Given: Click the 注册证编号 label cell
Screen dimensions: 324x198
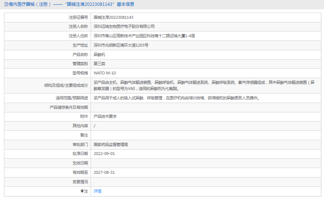Looking at the screenshot, I should pos(47,17).
